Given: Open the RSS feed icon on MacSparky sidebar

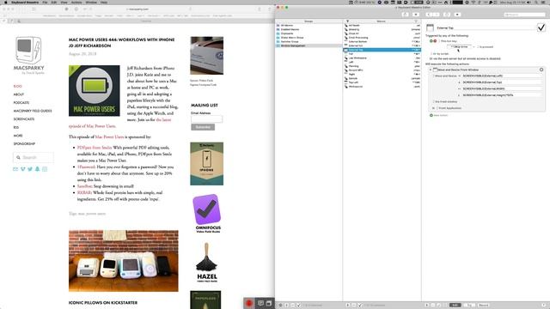Looking at the screenshot, I should pos(45,169).
